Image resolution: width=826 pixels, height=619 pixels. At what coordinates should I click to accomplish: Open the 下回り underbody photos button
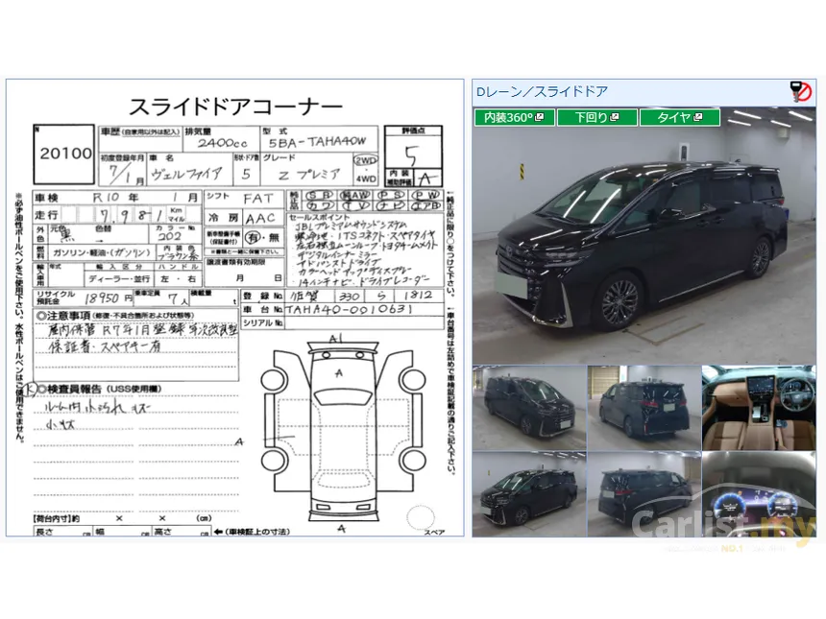pyautogui.click(x=596, y=117)
